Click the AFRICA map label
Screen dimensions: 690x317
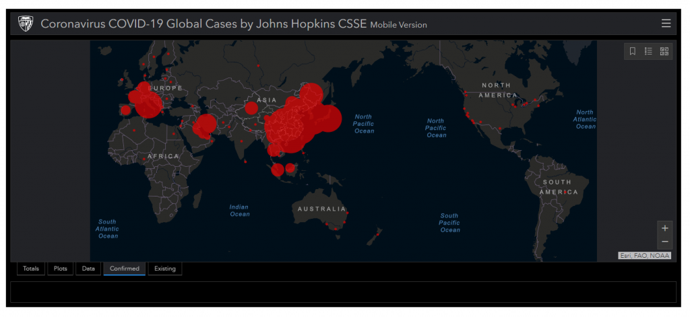point(163,156)
